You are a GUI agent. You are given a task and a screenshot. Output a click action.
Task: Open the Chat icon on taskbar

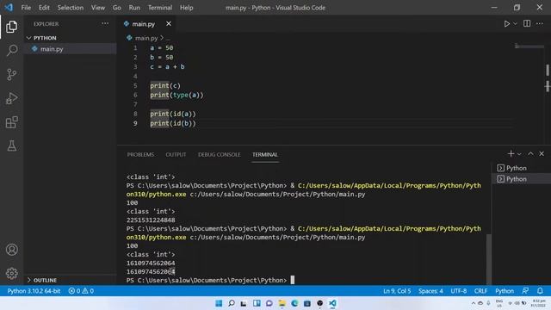pyautogui.click(x=269, y=303)
